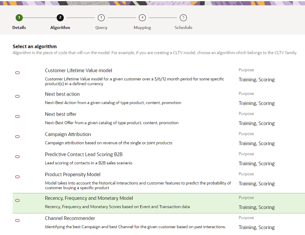This screenshot has height=235, width=305.
Task: Click the step 2 Algorithm circle
Action: 60,18
